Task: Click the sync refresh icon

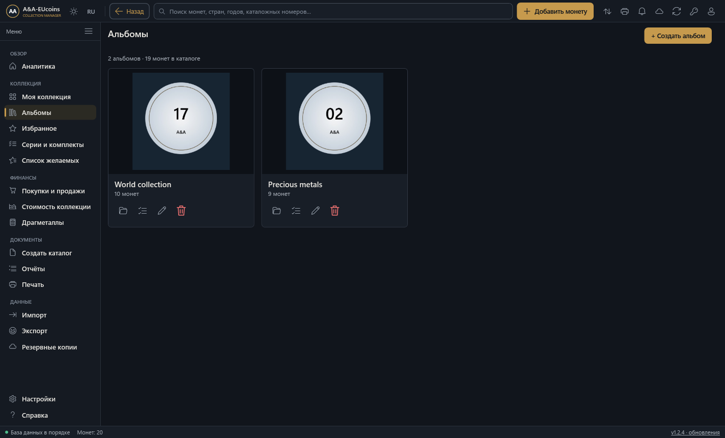Action: 677,11
